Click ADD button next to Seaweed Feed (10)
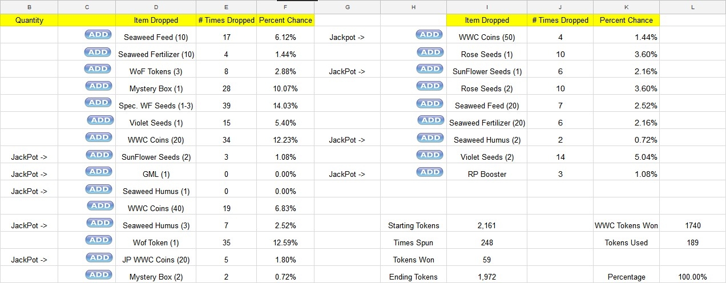The width and height of the screenshot is (726, 283). point(98,35)
